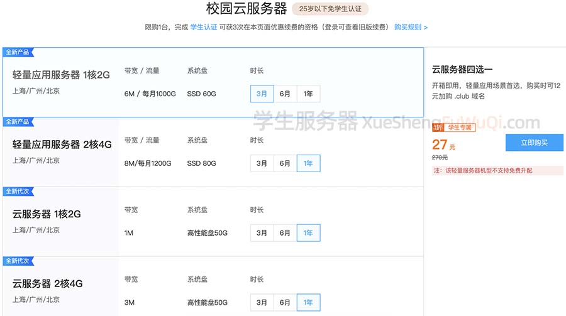Pick 3月 duration for 云服务器 1核2G
The width and height of the screenshot is (566, 316).
(x=262, y=233)
